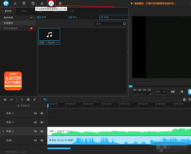Click the 轨道 4 track label
The image size is (191, 154).
pyautogui.click(x=10, y=113)
